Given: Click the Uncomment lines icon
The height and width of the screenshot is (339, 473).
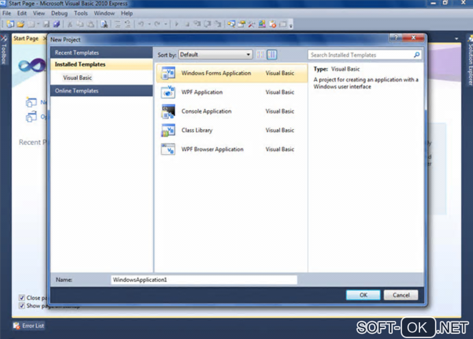Looking at the screenshot, I should 128,24.
